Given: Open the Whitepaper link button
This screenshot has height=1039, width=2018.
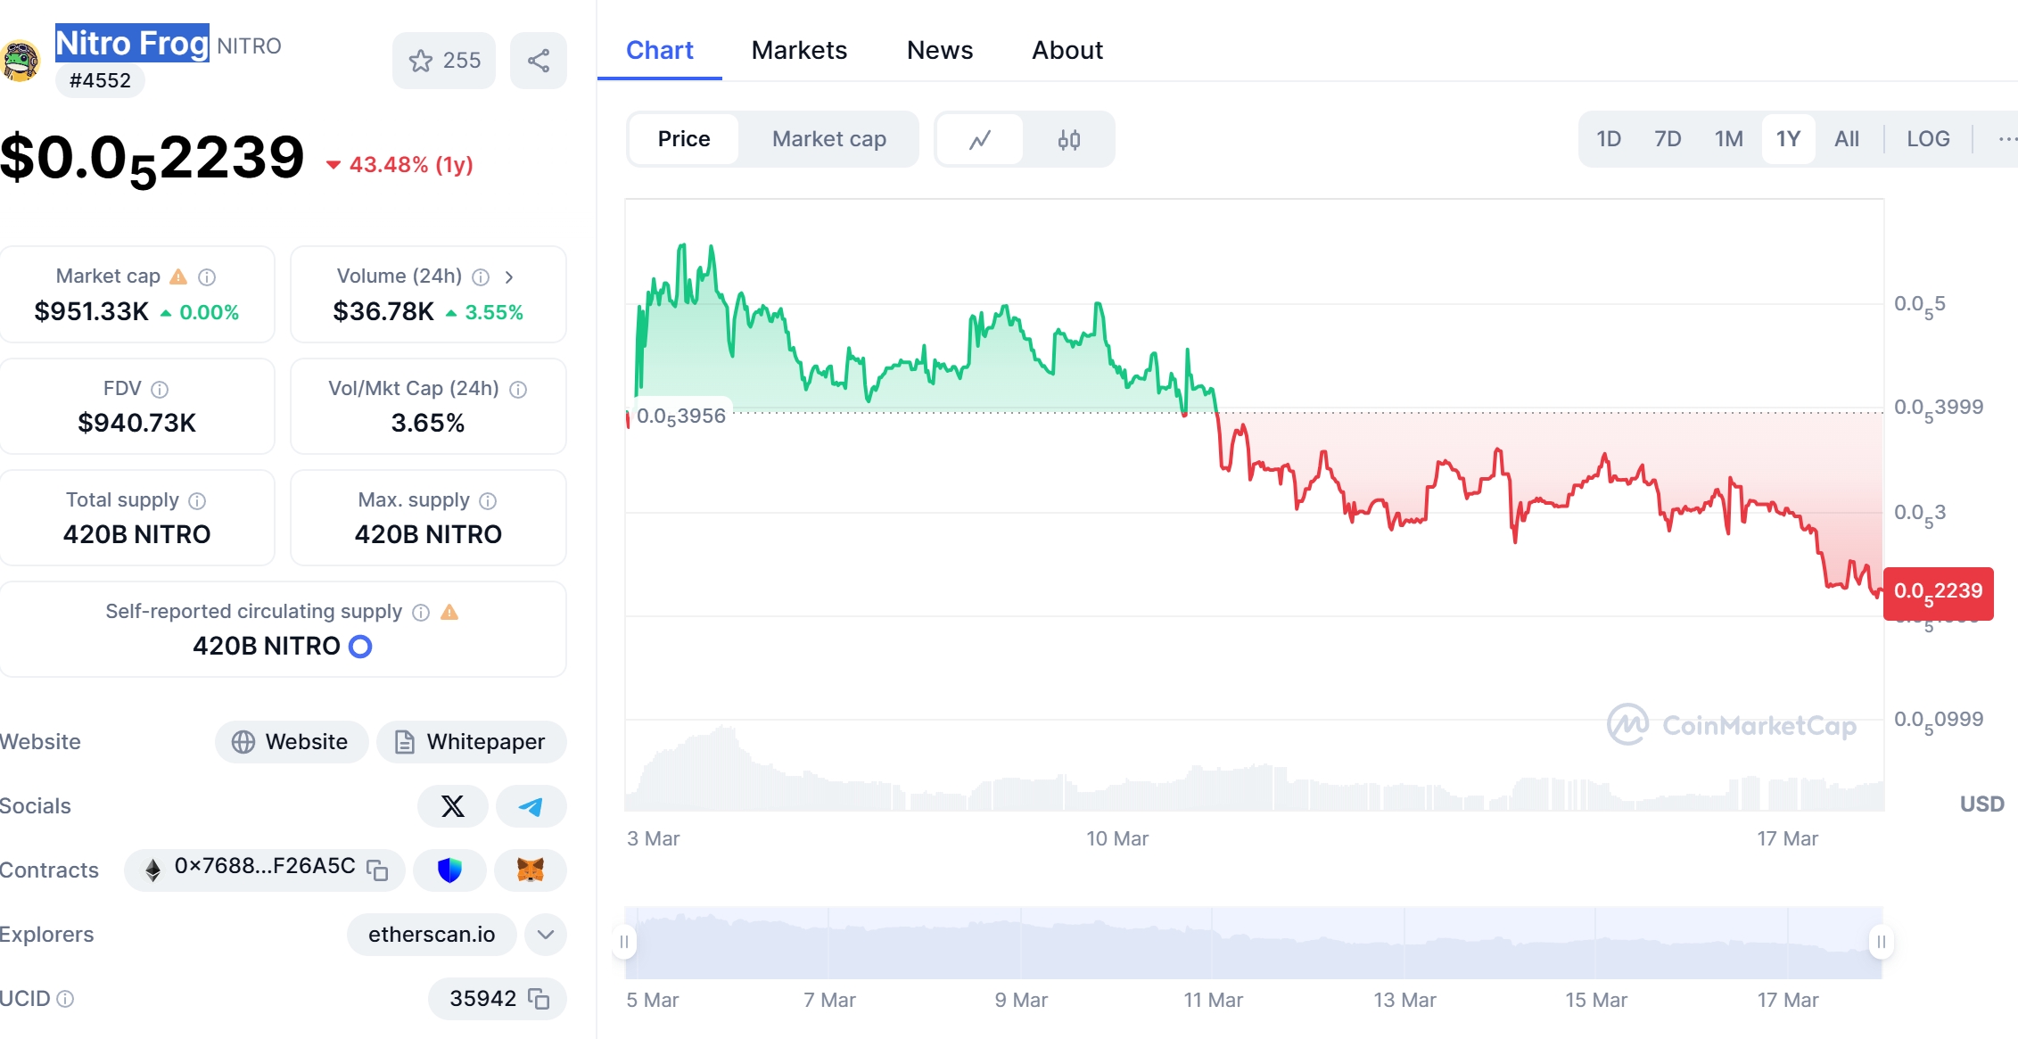Looking at the screenshot, I should coord(471,742).
